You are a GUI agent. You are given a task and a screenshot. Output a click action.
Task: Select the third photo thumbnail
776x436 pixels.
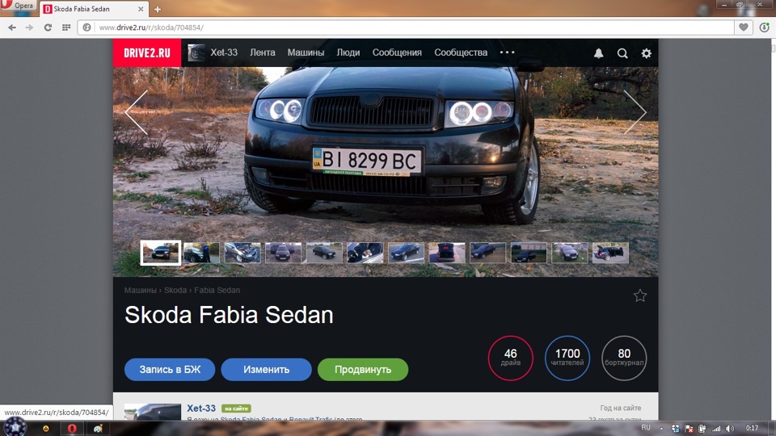click(242, 253)
